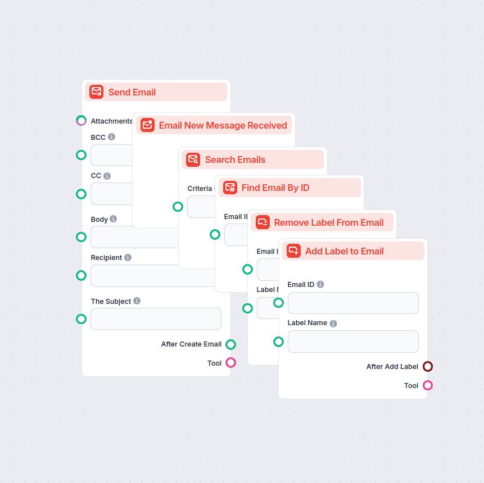Click the Label Name field on Add Label to Email

pyautogui.click(x=353, y=341)
